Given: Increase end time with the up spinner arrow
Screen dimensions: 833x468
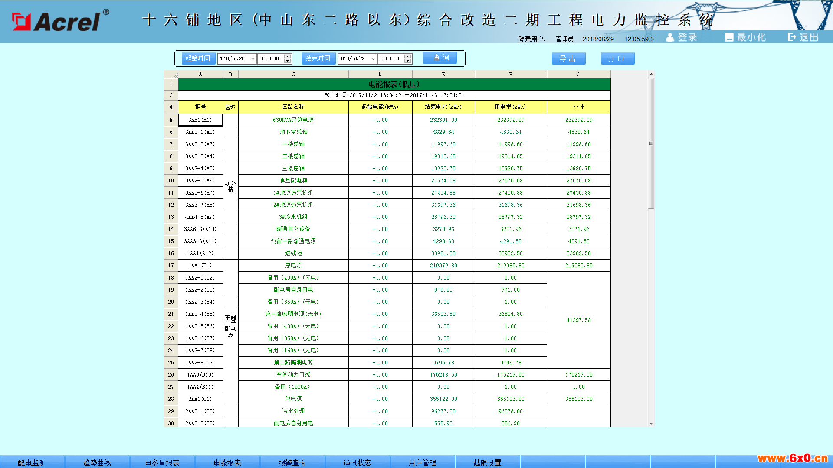Looking at the screenshot, I should pos(407,56).
